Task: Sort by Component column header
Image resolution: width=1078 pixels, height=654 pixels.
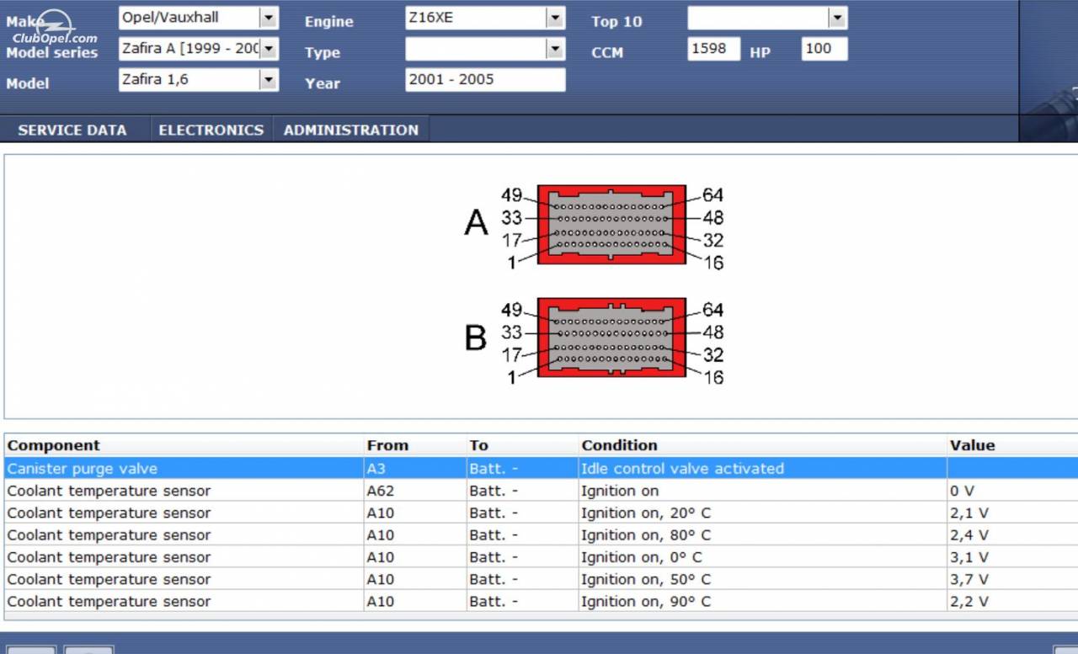Action: pos(184,445)
